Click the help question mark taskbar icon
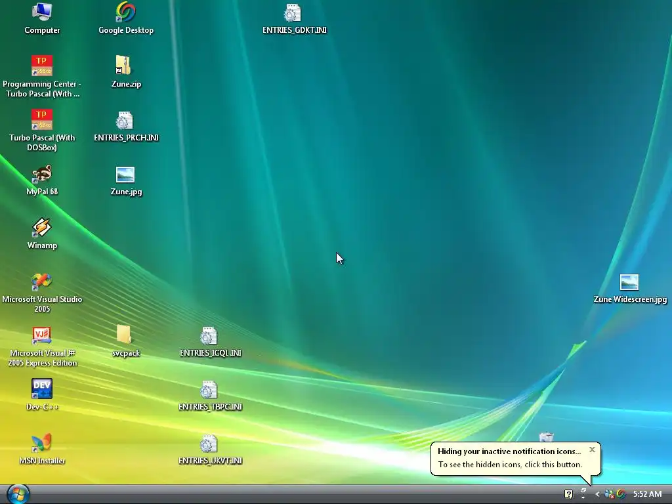Viewport: 672px width, 504px height. 569,494
